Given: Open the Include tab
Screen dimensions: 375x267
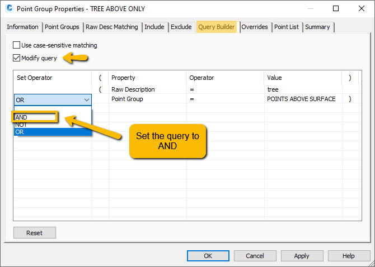Looking at the screenshot, I should pyautogui.click(x=154, y=27).
